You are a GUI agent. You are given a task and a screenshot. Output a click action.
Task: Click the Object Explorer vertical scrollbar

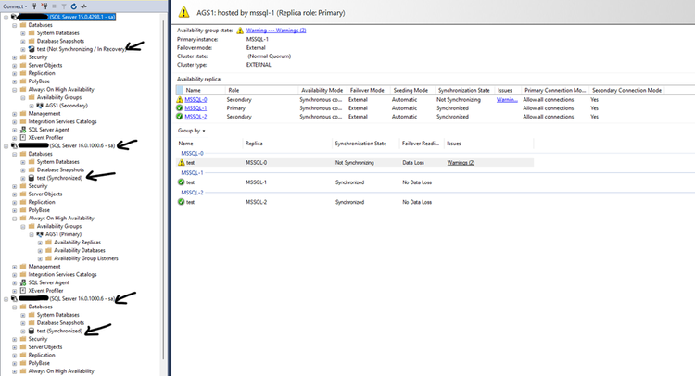tap(163, 191)
